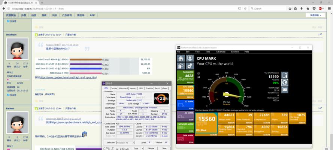Click the simpleyan username link
Screen dimensions: 333x150
(11, 34)
